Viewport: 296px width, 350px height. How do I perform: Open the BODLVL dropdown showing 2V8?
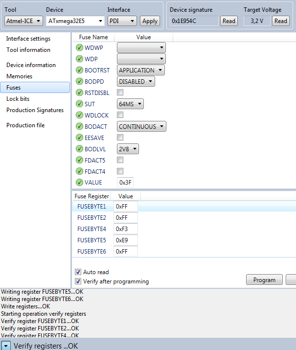pos(128,149)
